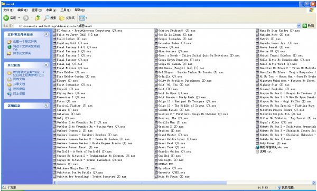Click the Gorilla Man (J).nes file icon
This screenshot has height=191, width=317.
[156, 122]
